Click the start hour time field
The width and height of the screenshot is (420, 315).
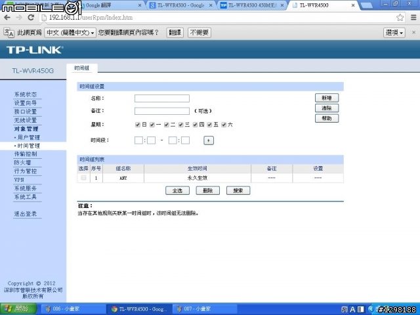click(x=138, y=140)
